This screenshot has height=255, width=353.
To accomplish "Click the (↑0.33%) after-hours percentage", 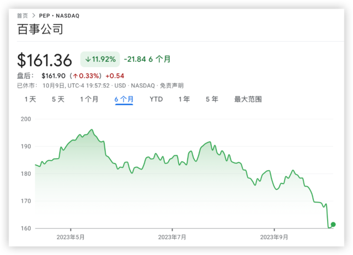I will click(x=86, y=76).
